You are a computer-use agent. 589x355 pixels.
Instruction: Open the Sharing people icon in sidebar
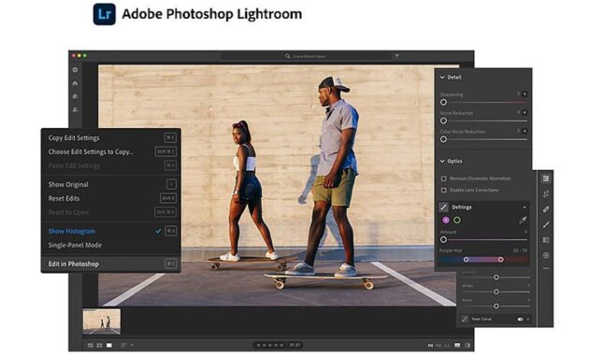(x=75, y=109)
